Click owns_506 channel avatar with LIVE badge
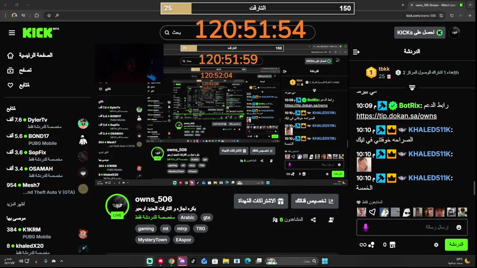 click(117, 206)
